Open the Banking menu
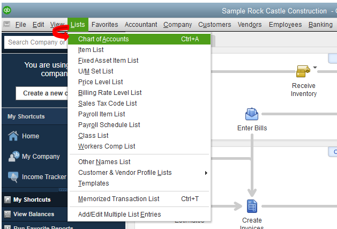The width and height of the screenshot is (337, 229). [320, 25]
